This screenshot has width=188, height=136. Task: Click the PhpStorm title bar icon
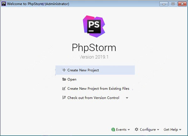[x=3, y=3]
